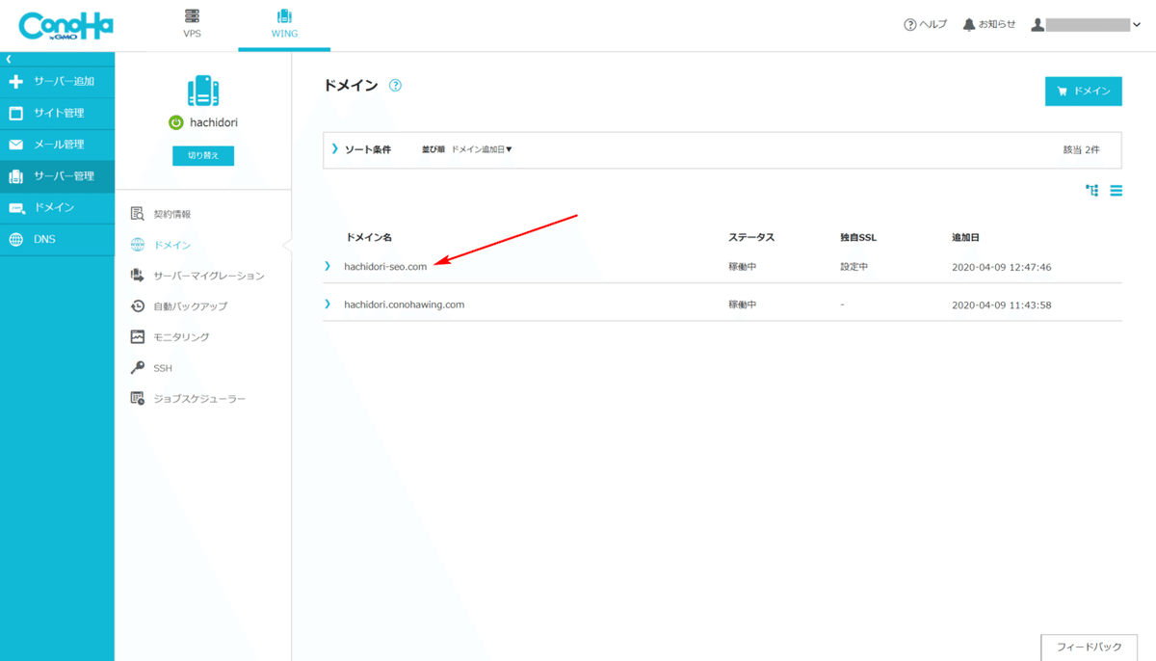Select DNS in sidebar
The width and height of the screenshot is (1156, 661).
point(57,239)
